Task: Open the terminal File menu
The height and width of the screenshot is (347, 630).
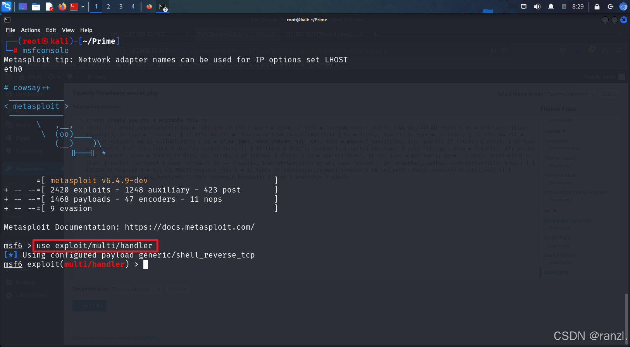Action: click(x=10, y=30)
